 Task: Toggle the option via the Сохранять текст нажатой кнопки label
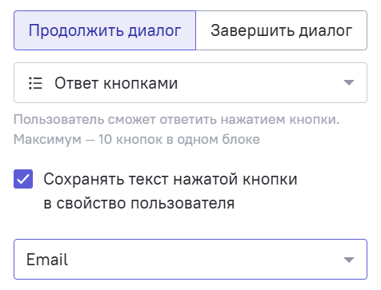[x=170, y=179]
